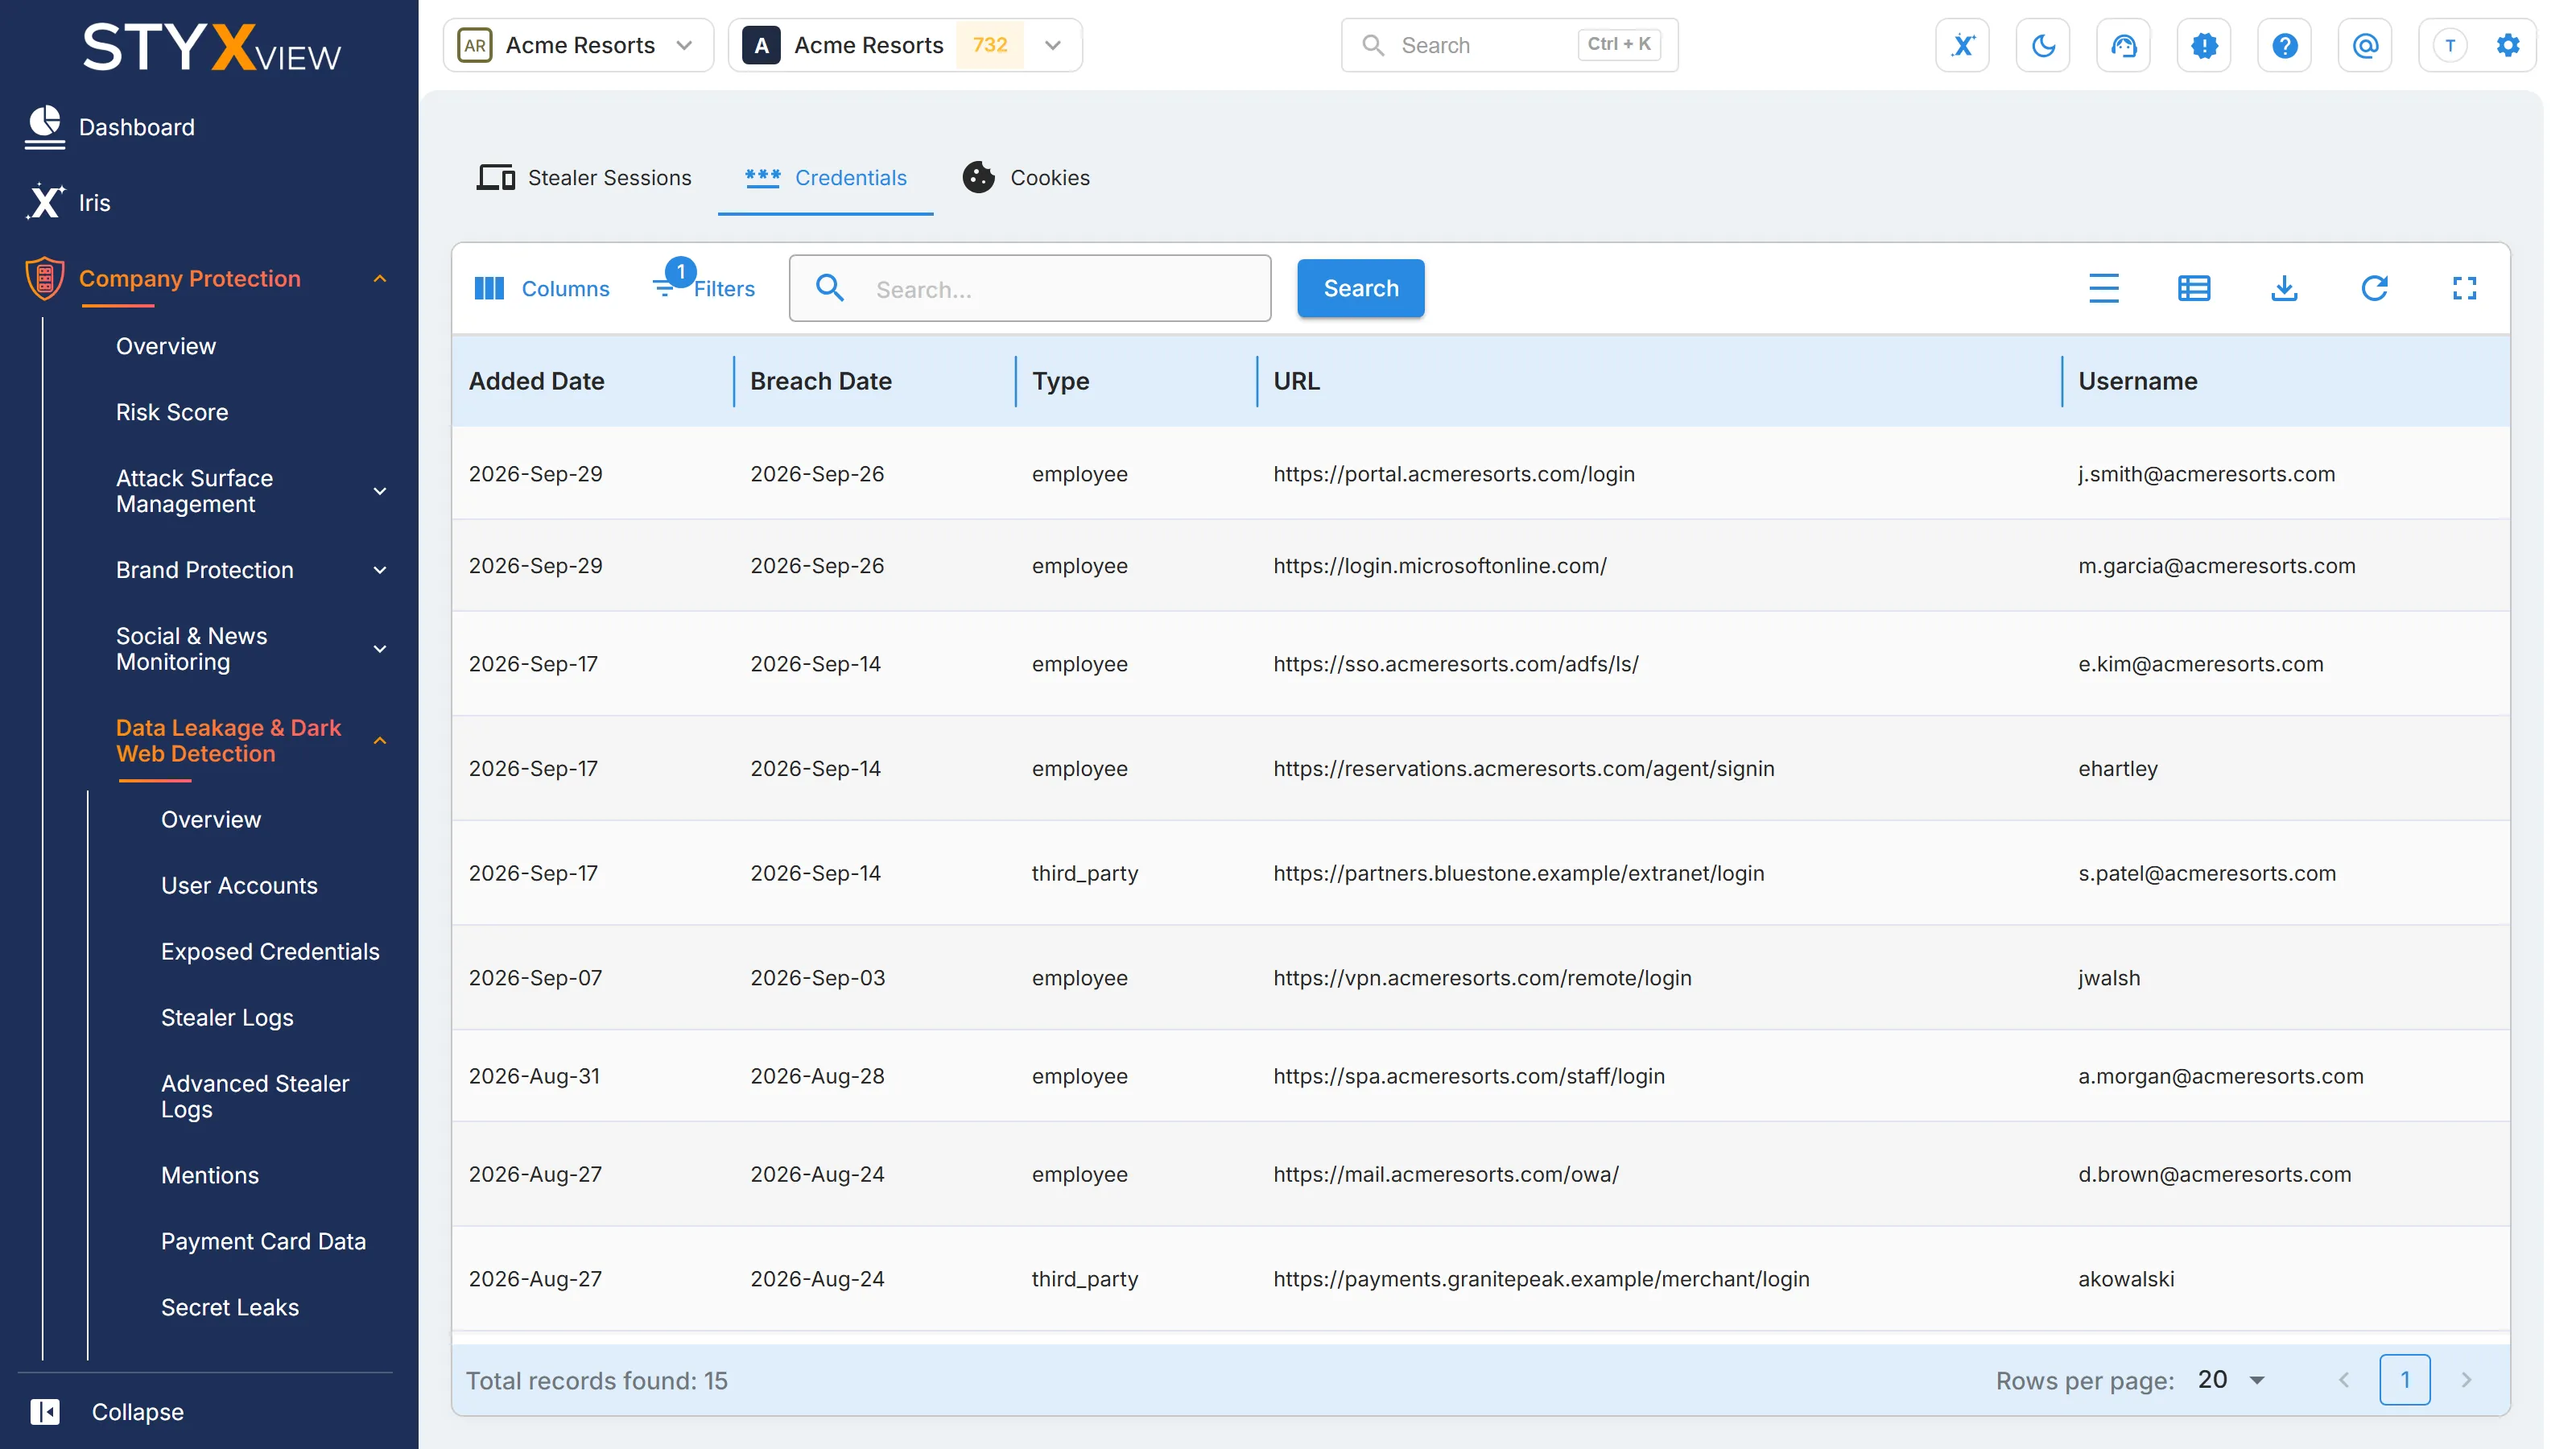
Task: Open Exposed Credentials in sidebar
Action: click(270, 951)
